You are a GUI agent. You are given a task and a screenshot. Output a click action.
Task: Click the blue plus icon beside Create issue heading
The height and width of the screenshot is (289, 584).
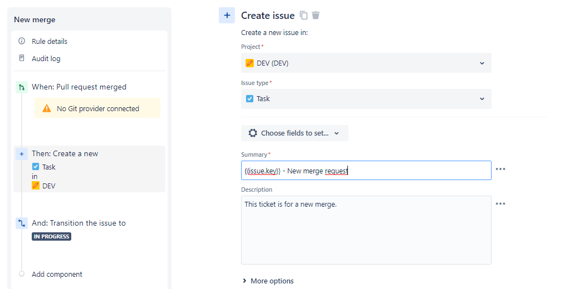[227, 15]
